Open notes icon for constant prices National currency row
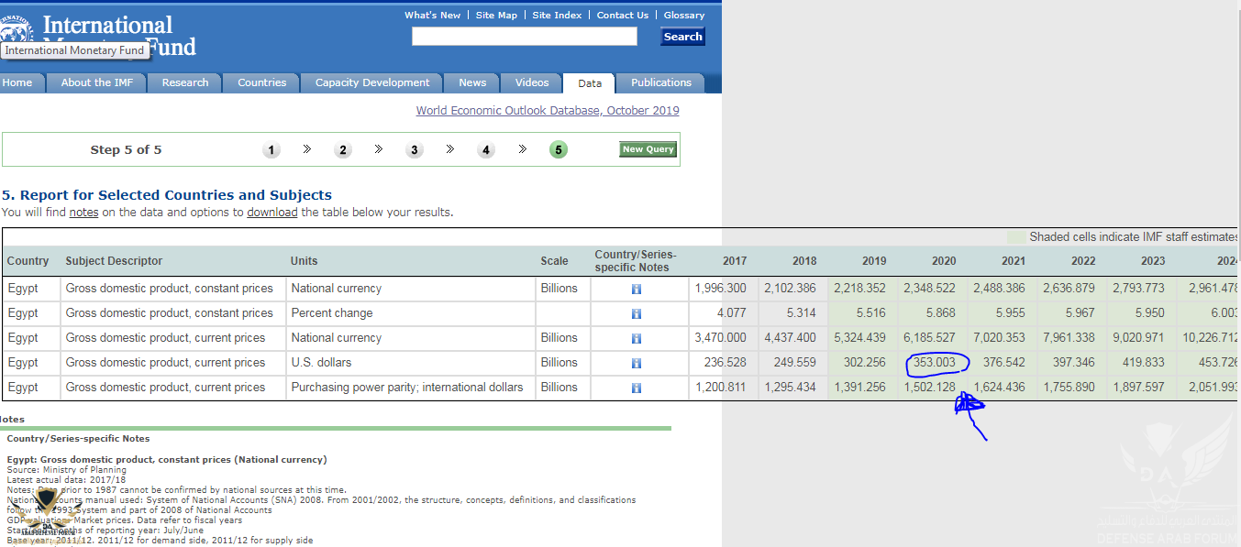The height and width of the screenshot is (547, 1241). [x=637, y=289]
